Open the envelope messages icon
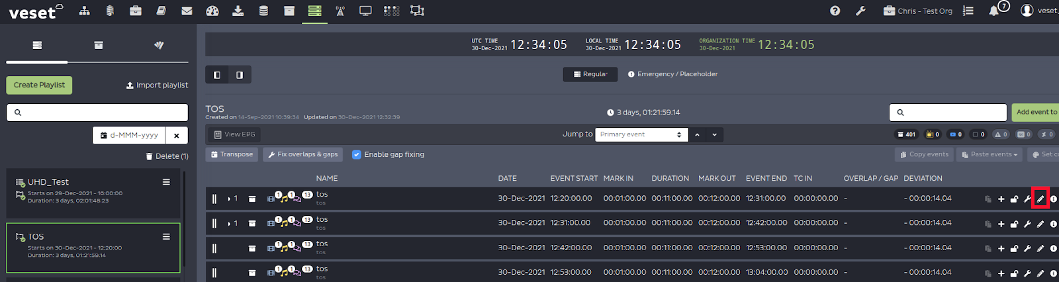The width and height of the screenshot is (1059, 282). point(187,11)
